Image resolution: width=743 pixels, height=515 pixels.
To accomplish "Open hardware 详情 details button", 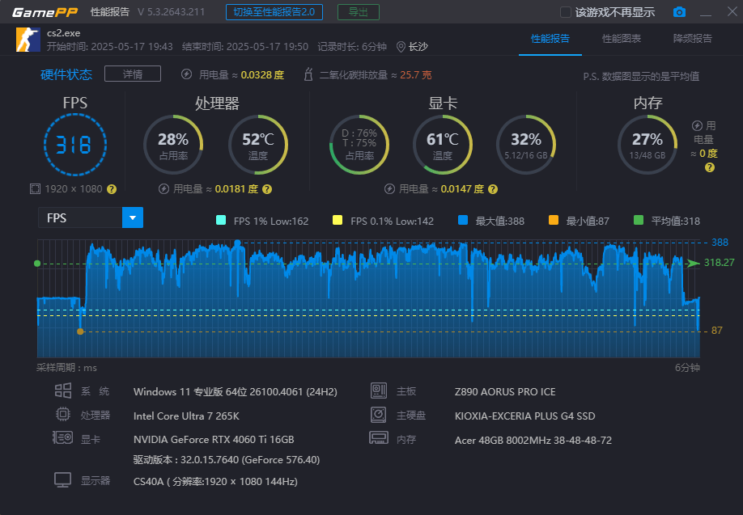I will click(x=133, y=74).
